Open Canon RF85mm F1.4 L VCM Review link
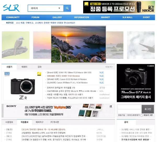Viewport: 157px width, 142px height. pos(67,83)
